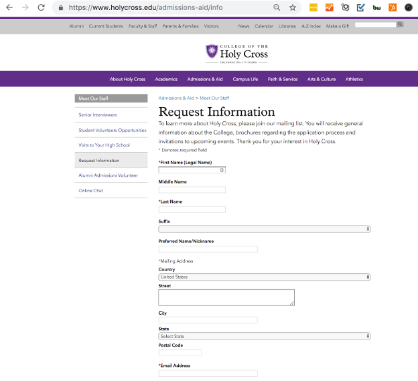This screenshot has height=381, width=418.
Task: Expand the Select State dropdown
Action: coord(264,336)
